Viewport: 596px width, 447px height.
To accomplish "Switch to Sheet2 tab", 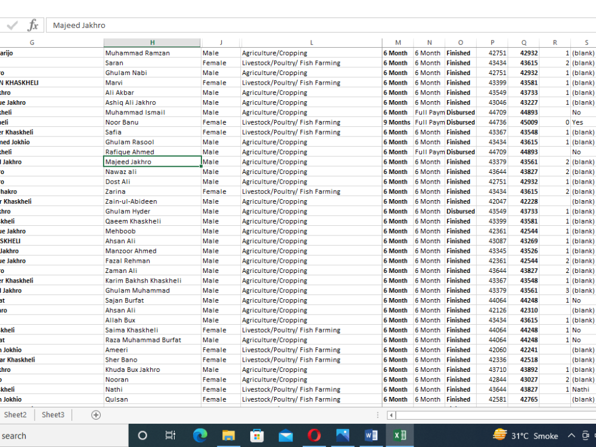I will [15, 415].
